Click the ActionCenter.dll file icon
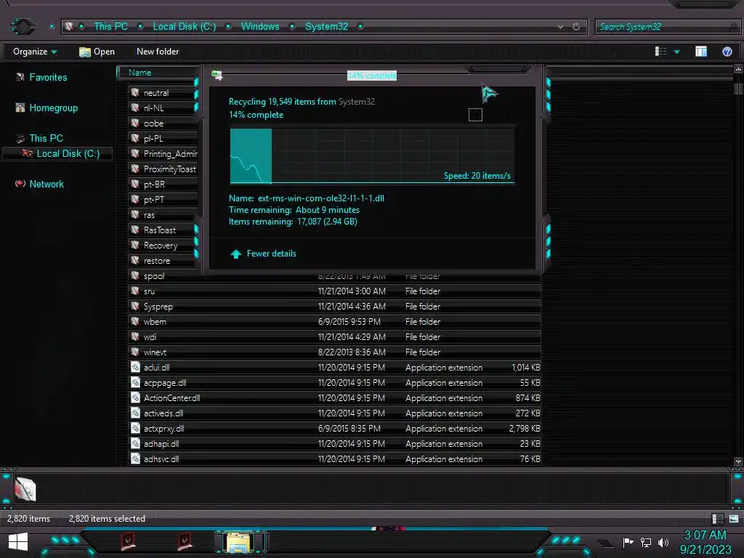This screenshot has width=744, height=558. coord(135,397)
